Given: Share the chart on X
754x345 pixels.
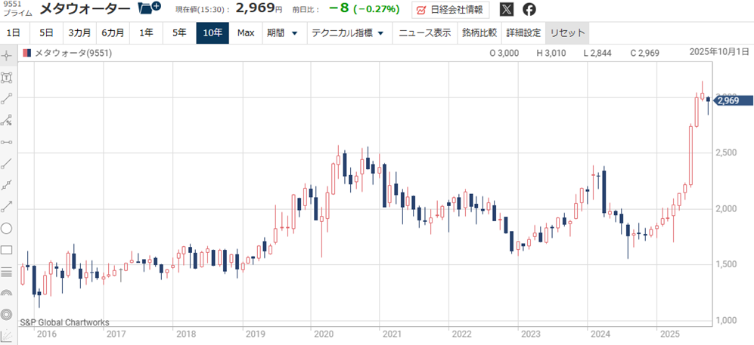Looking at the screenshot, I should pyautogui.click(x=506, y=10).
